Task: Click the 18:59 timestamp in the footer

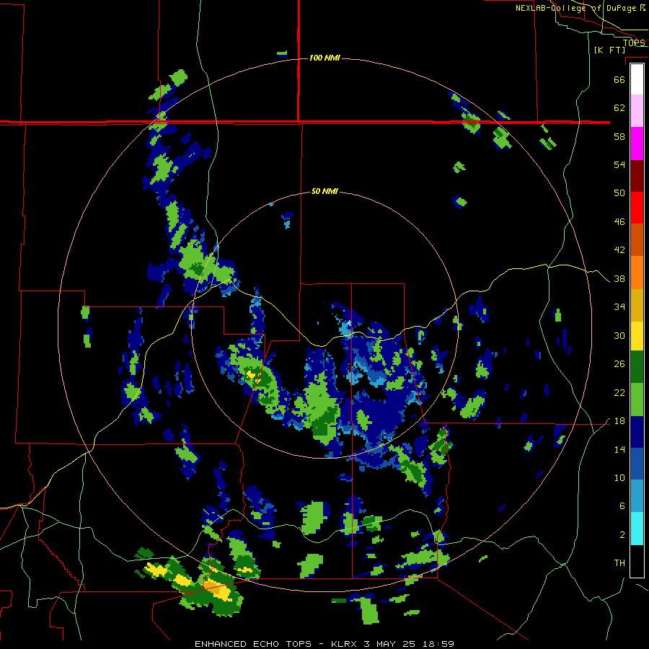Action: [x=438, y=644]
